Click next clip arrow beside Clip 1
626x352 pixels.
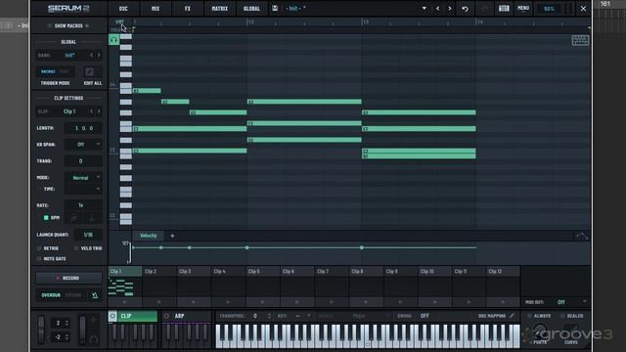pyautogui.click(x=99, y=111)
